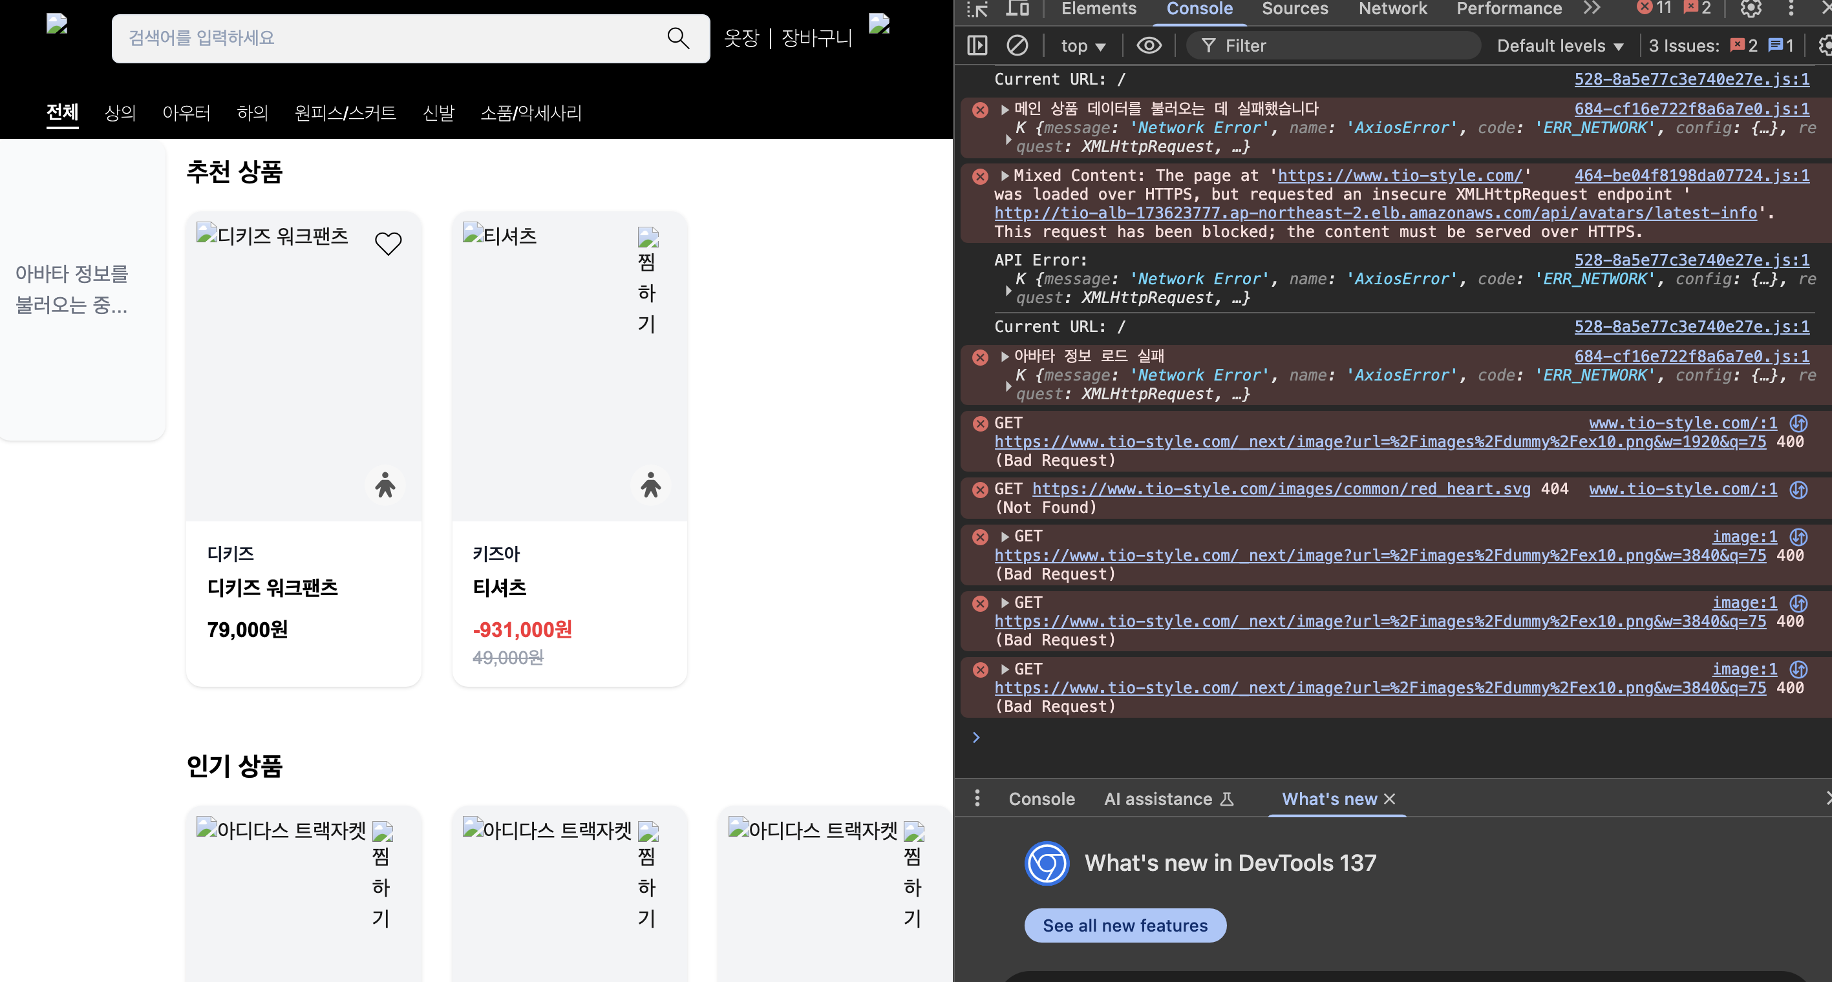Screen dimensions: 1832x982
Task: Open the top context dropdown
Action: click(x=1082, y=46)
